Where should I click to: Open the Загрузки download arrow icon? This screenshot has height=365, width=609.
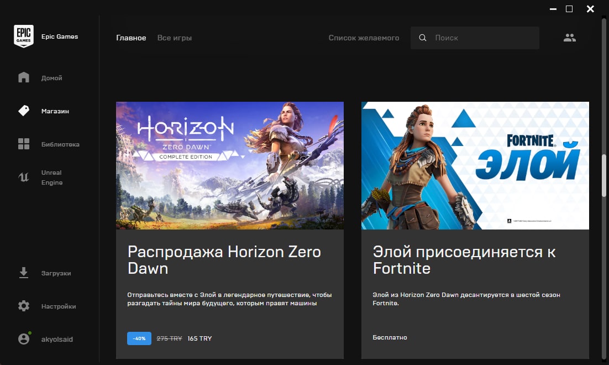tap(24, 273)
